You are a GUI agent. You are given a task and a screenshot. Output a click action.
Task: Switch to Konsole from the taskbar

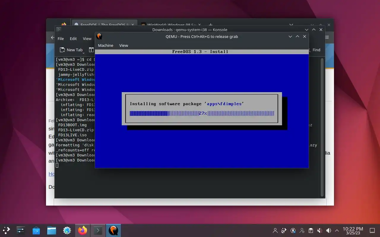[x=98, y=230]
